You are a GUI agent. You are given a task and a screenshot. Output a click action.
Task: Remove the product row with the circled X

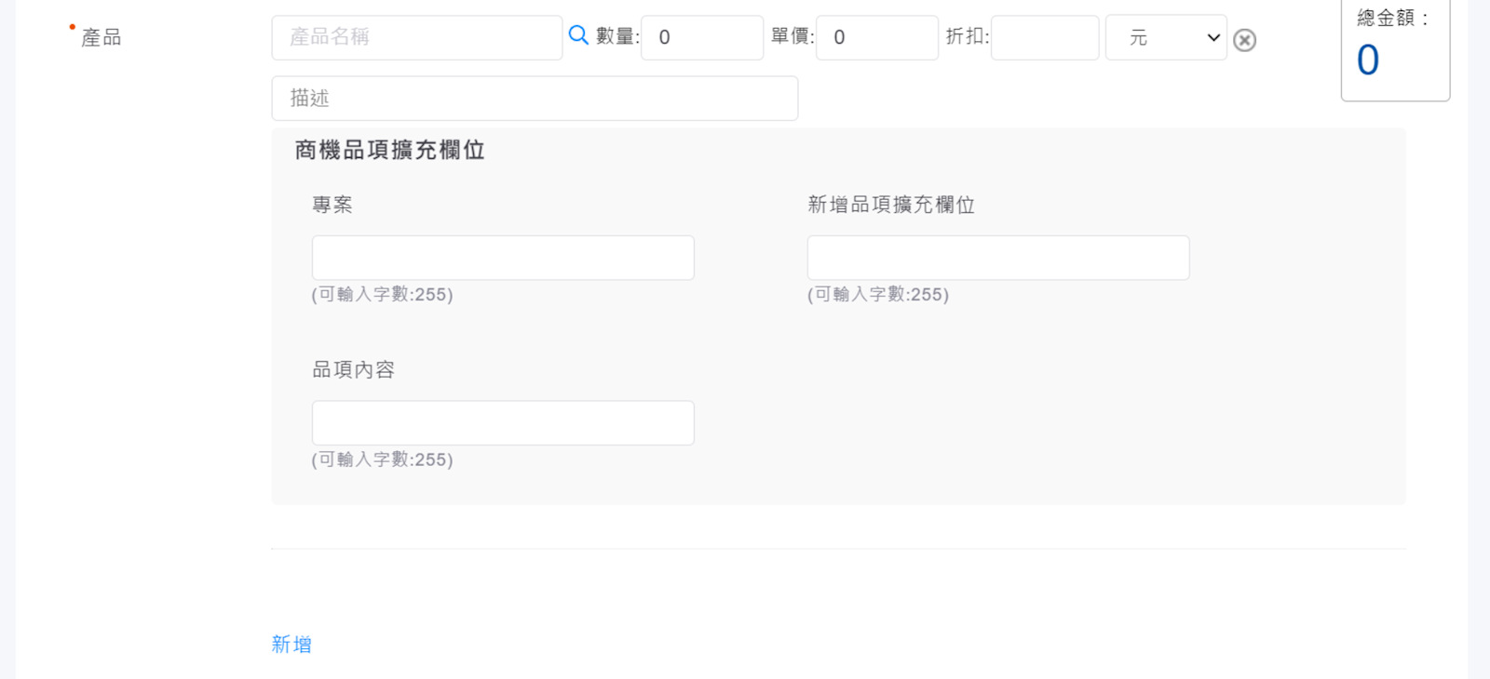tap(1244, 40)
